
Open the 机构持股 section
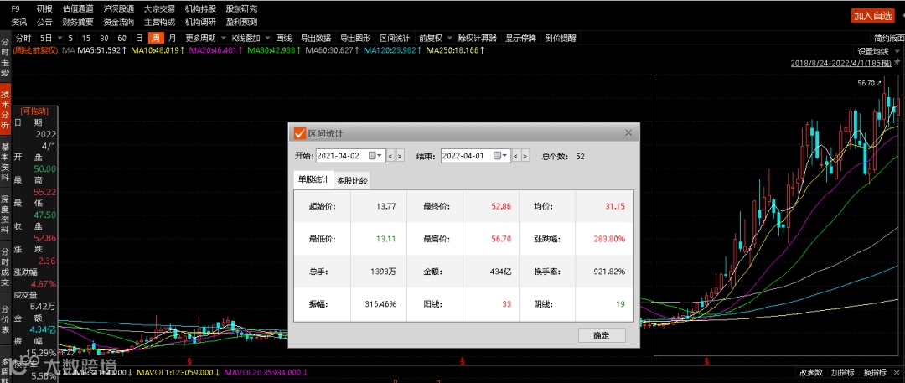[201, 8]
